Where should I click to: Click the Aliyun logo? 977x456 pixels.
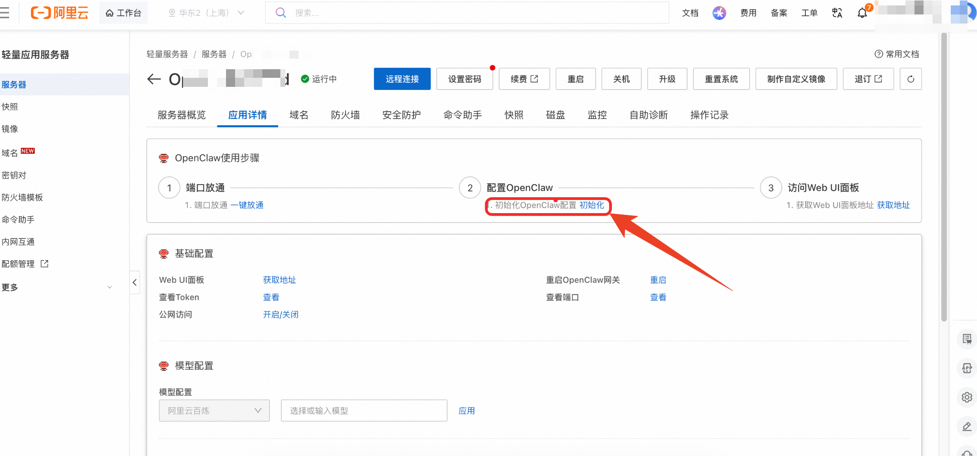point(59,13)
